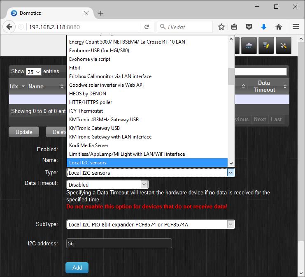Viewport: 305px width, 277px height.
Task: Bookmark this page with the star icon
Action: pyautogui.click(x=221, y=27)
